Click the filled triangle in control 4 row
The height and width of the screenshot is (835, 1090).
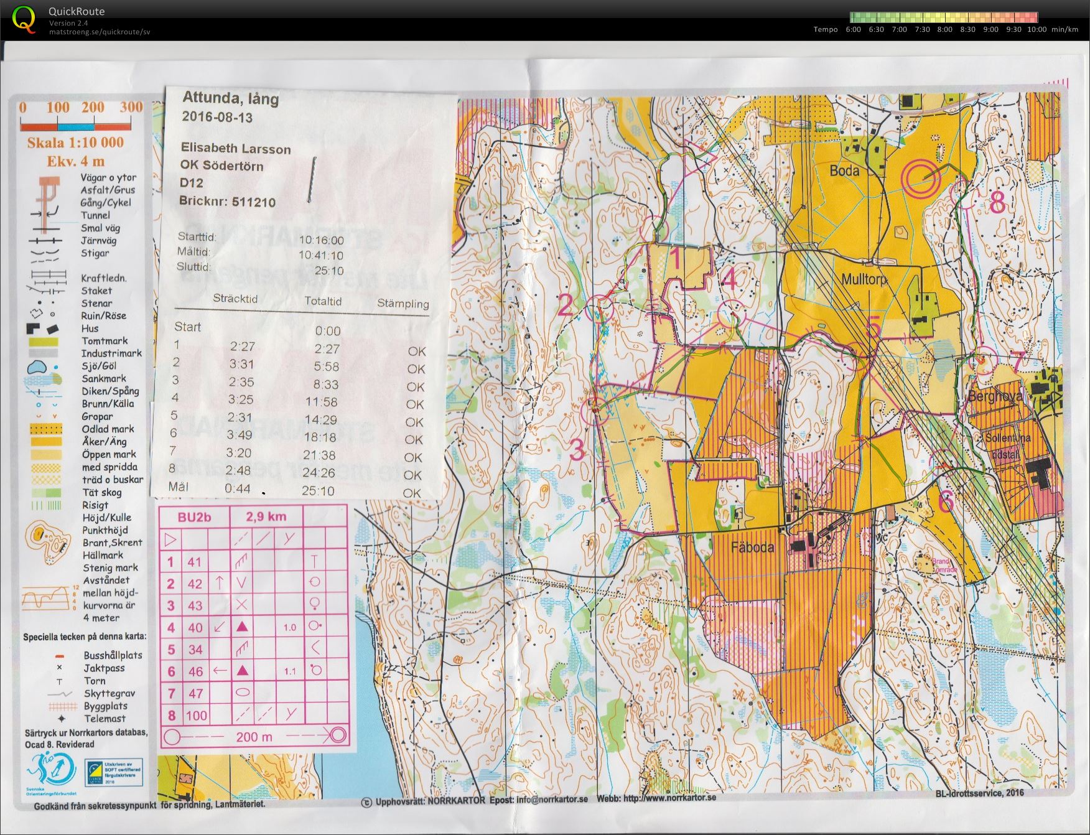[x=242, y=627]
